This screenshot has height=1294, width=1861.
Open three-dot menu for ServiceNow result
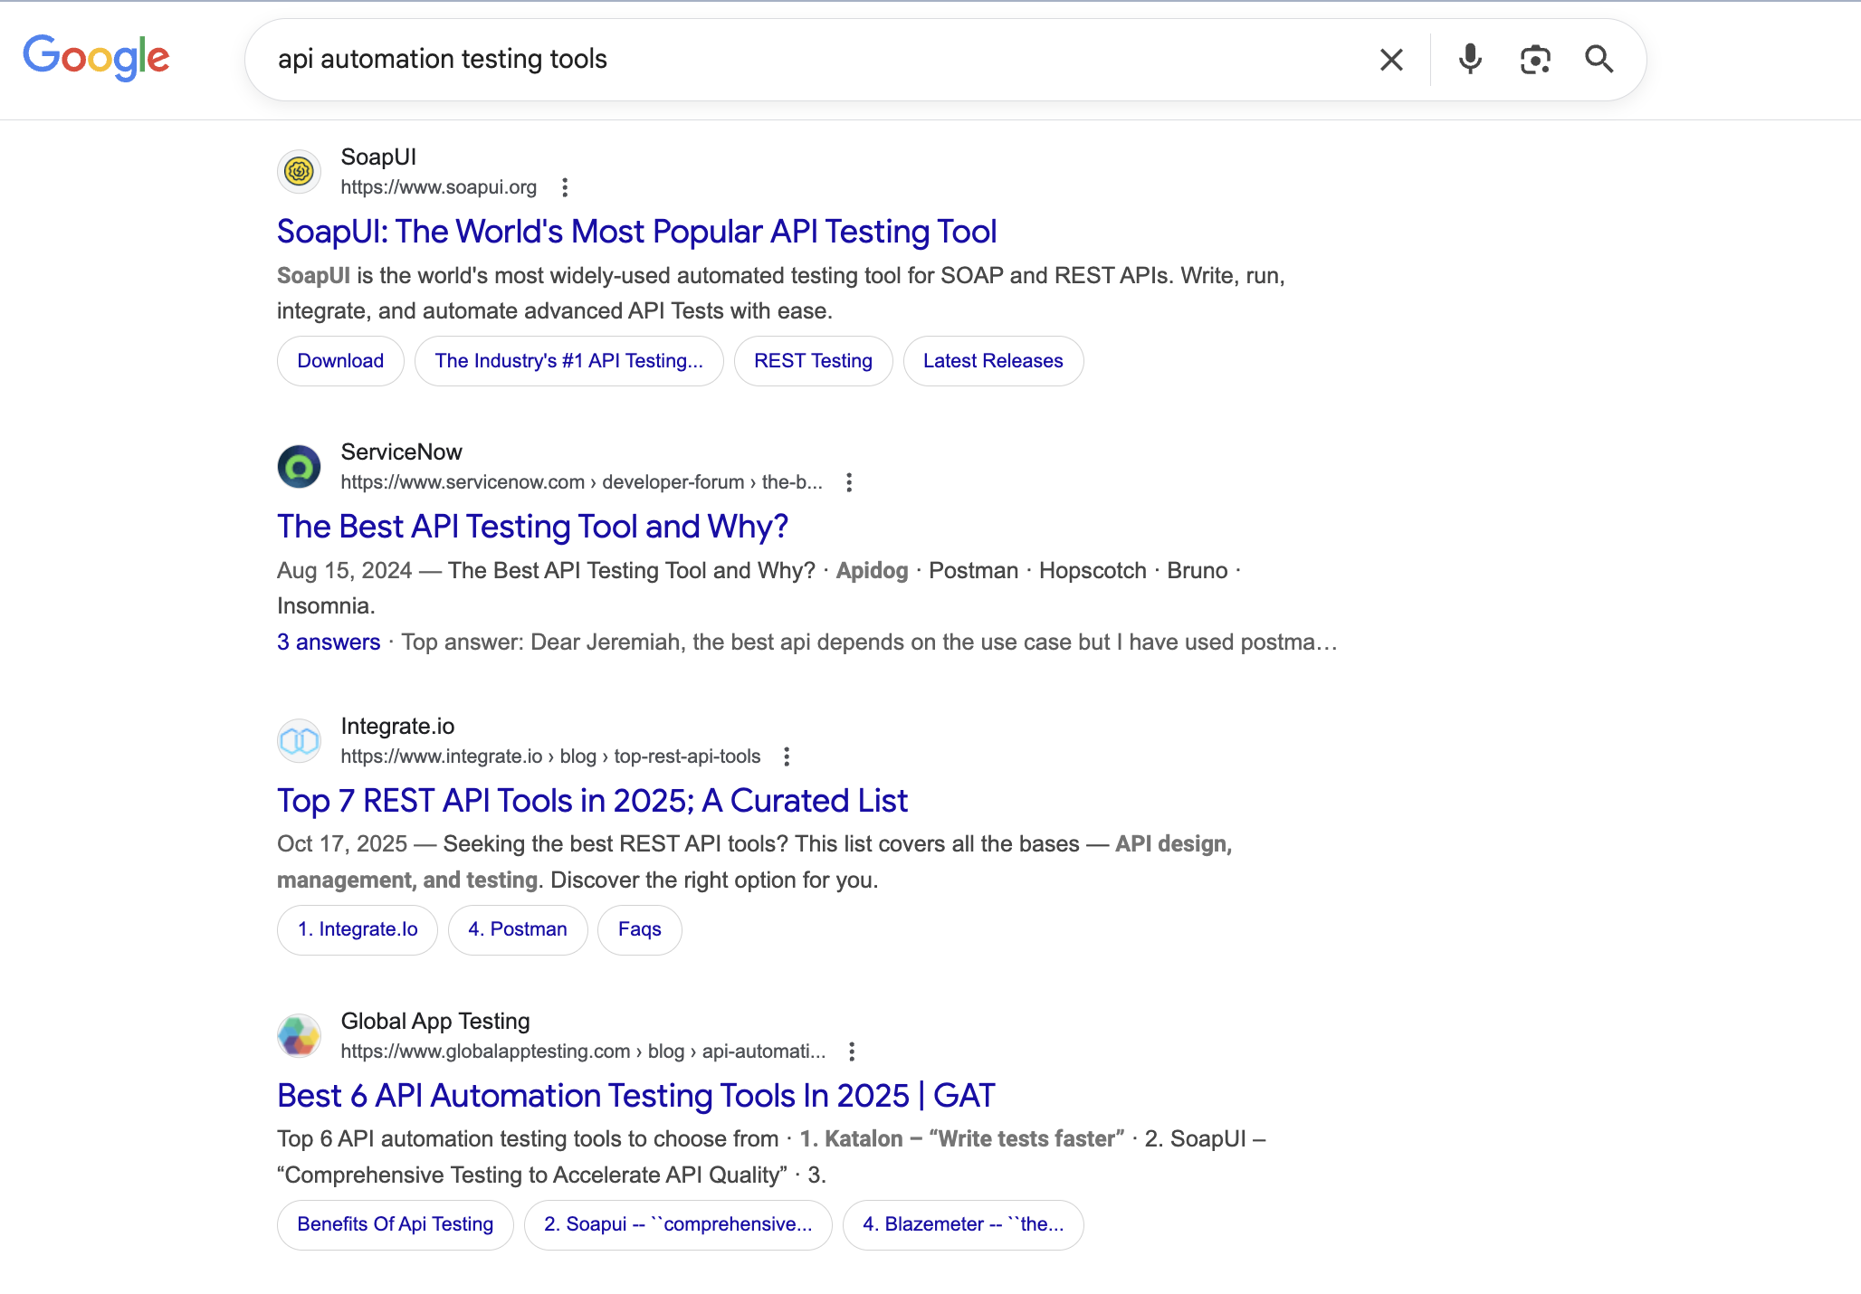849,482
